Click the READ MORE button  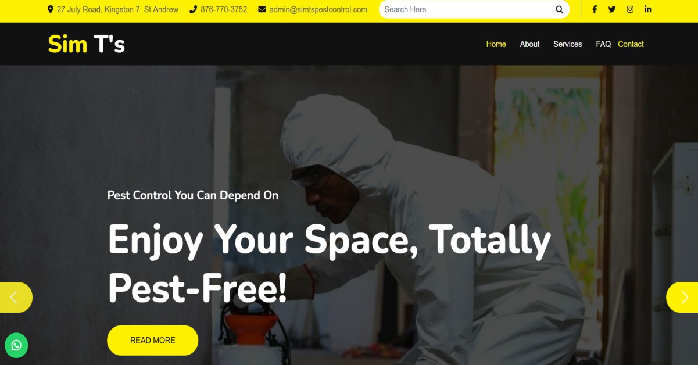(x=152, y=341)
